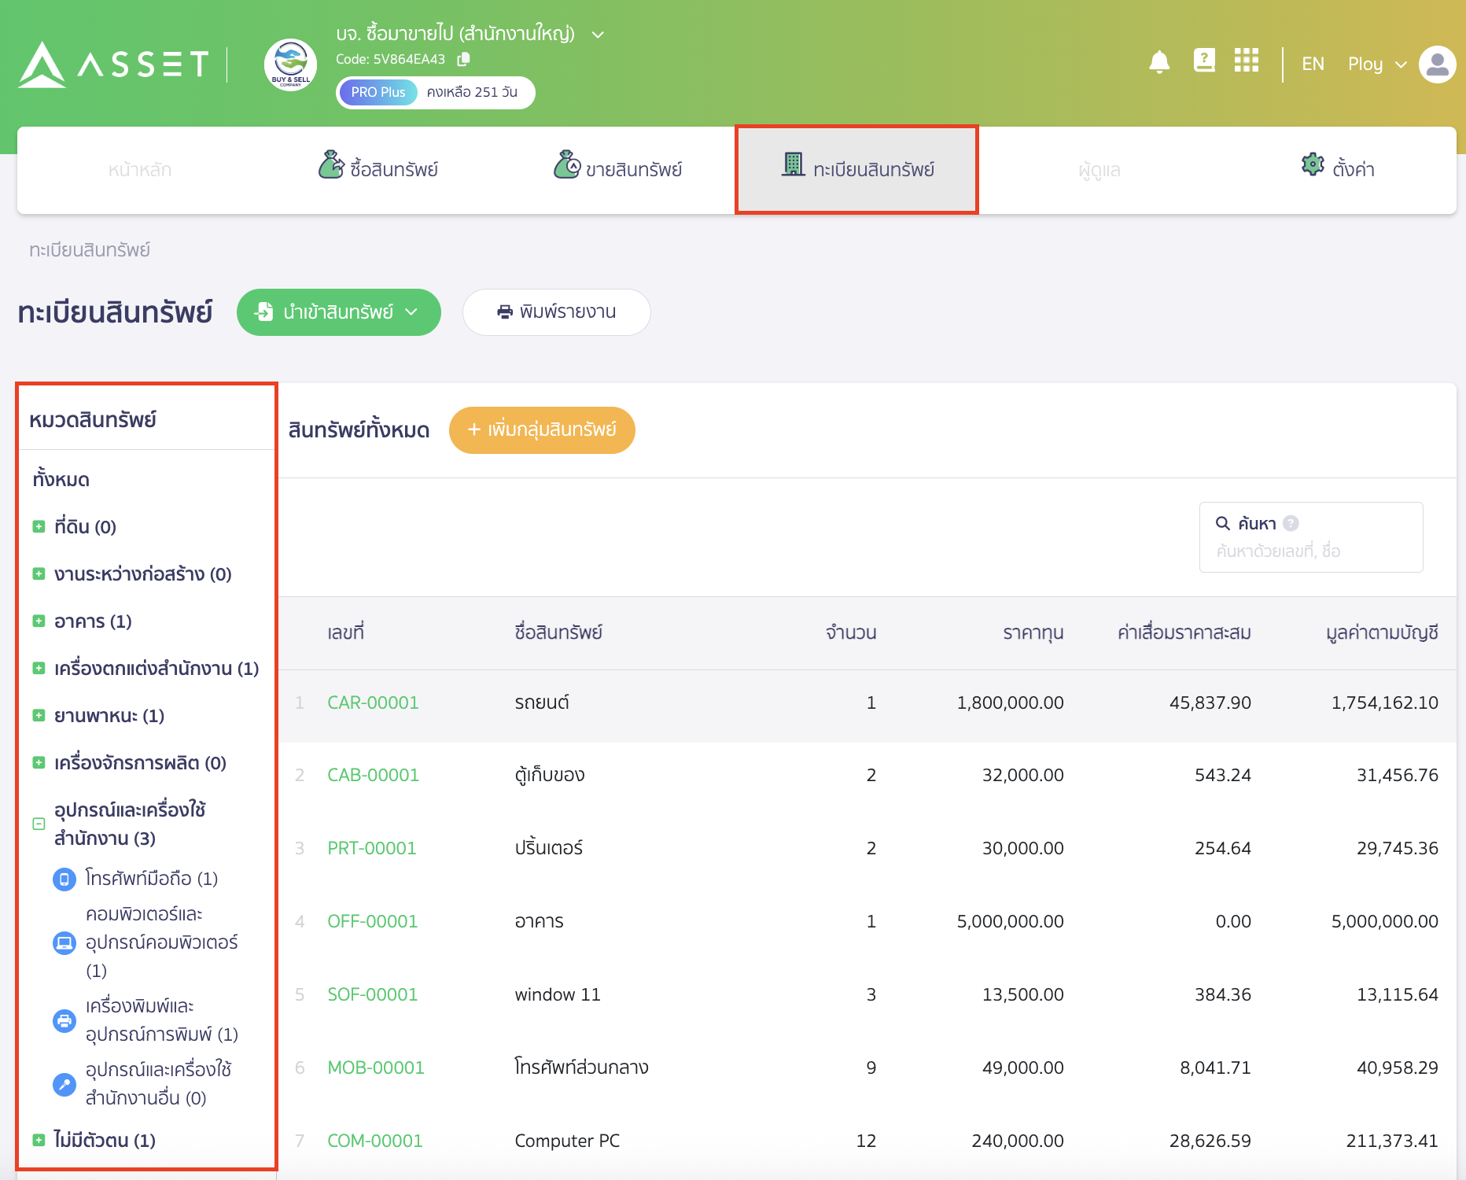
Task: Click the printer icon for เครื่องพิมพ์และอุปกรณ์การพิมพ์
Action: (64, 1020)
